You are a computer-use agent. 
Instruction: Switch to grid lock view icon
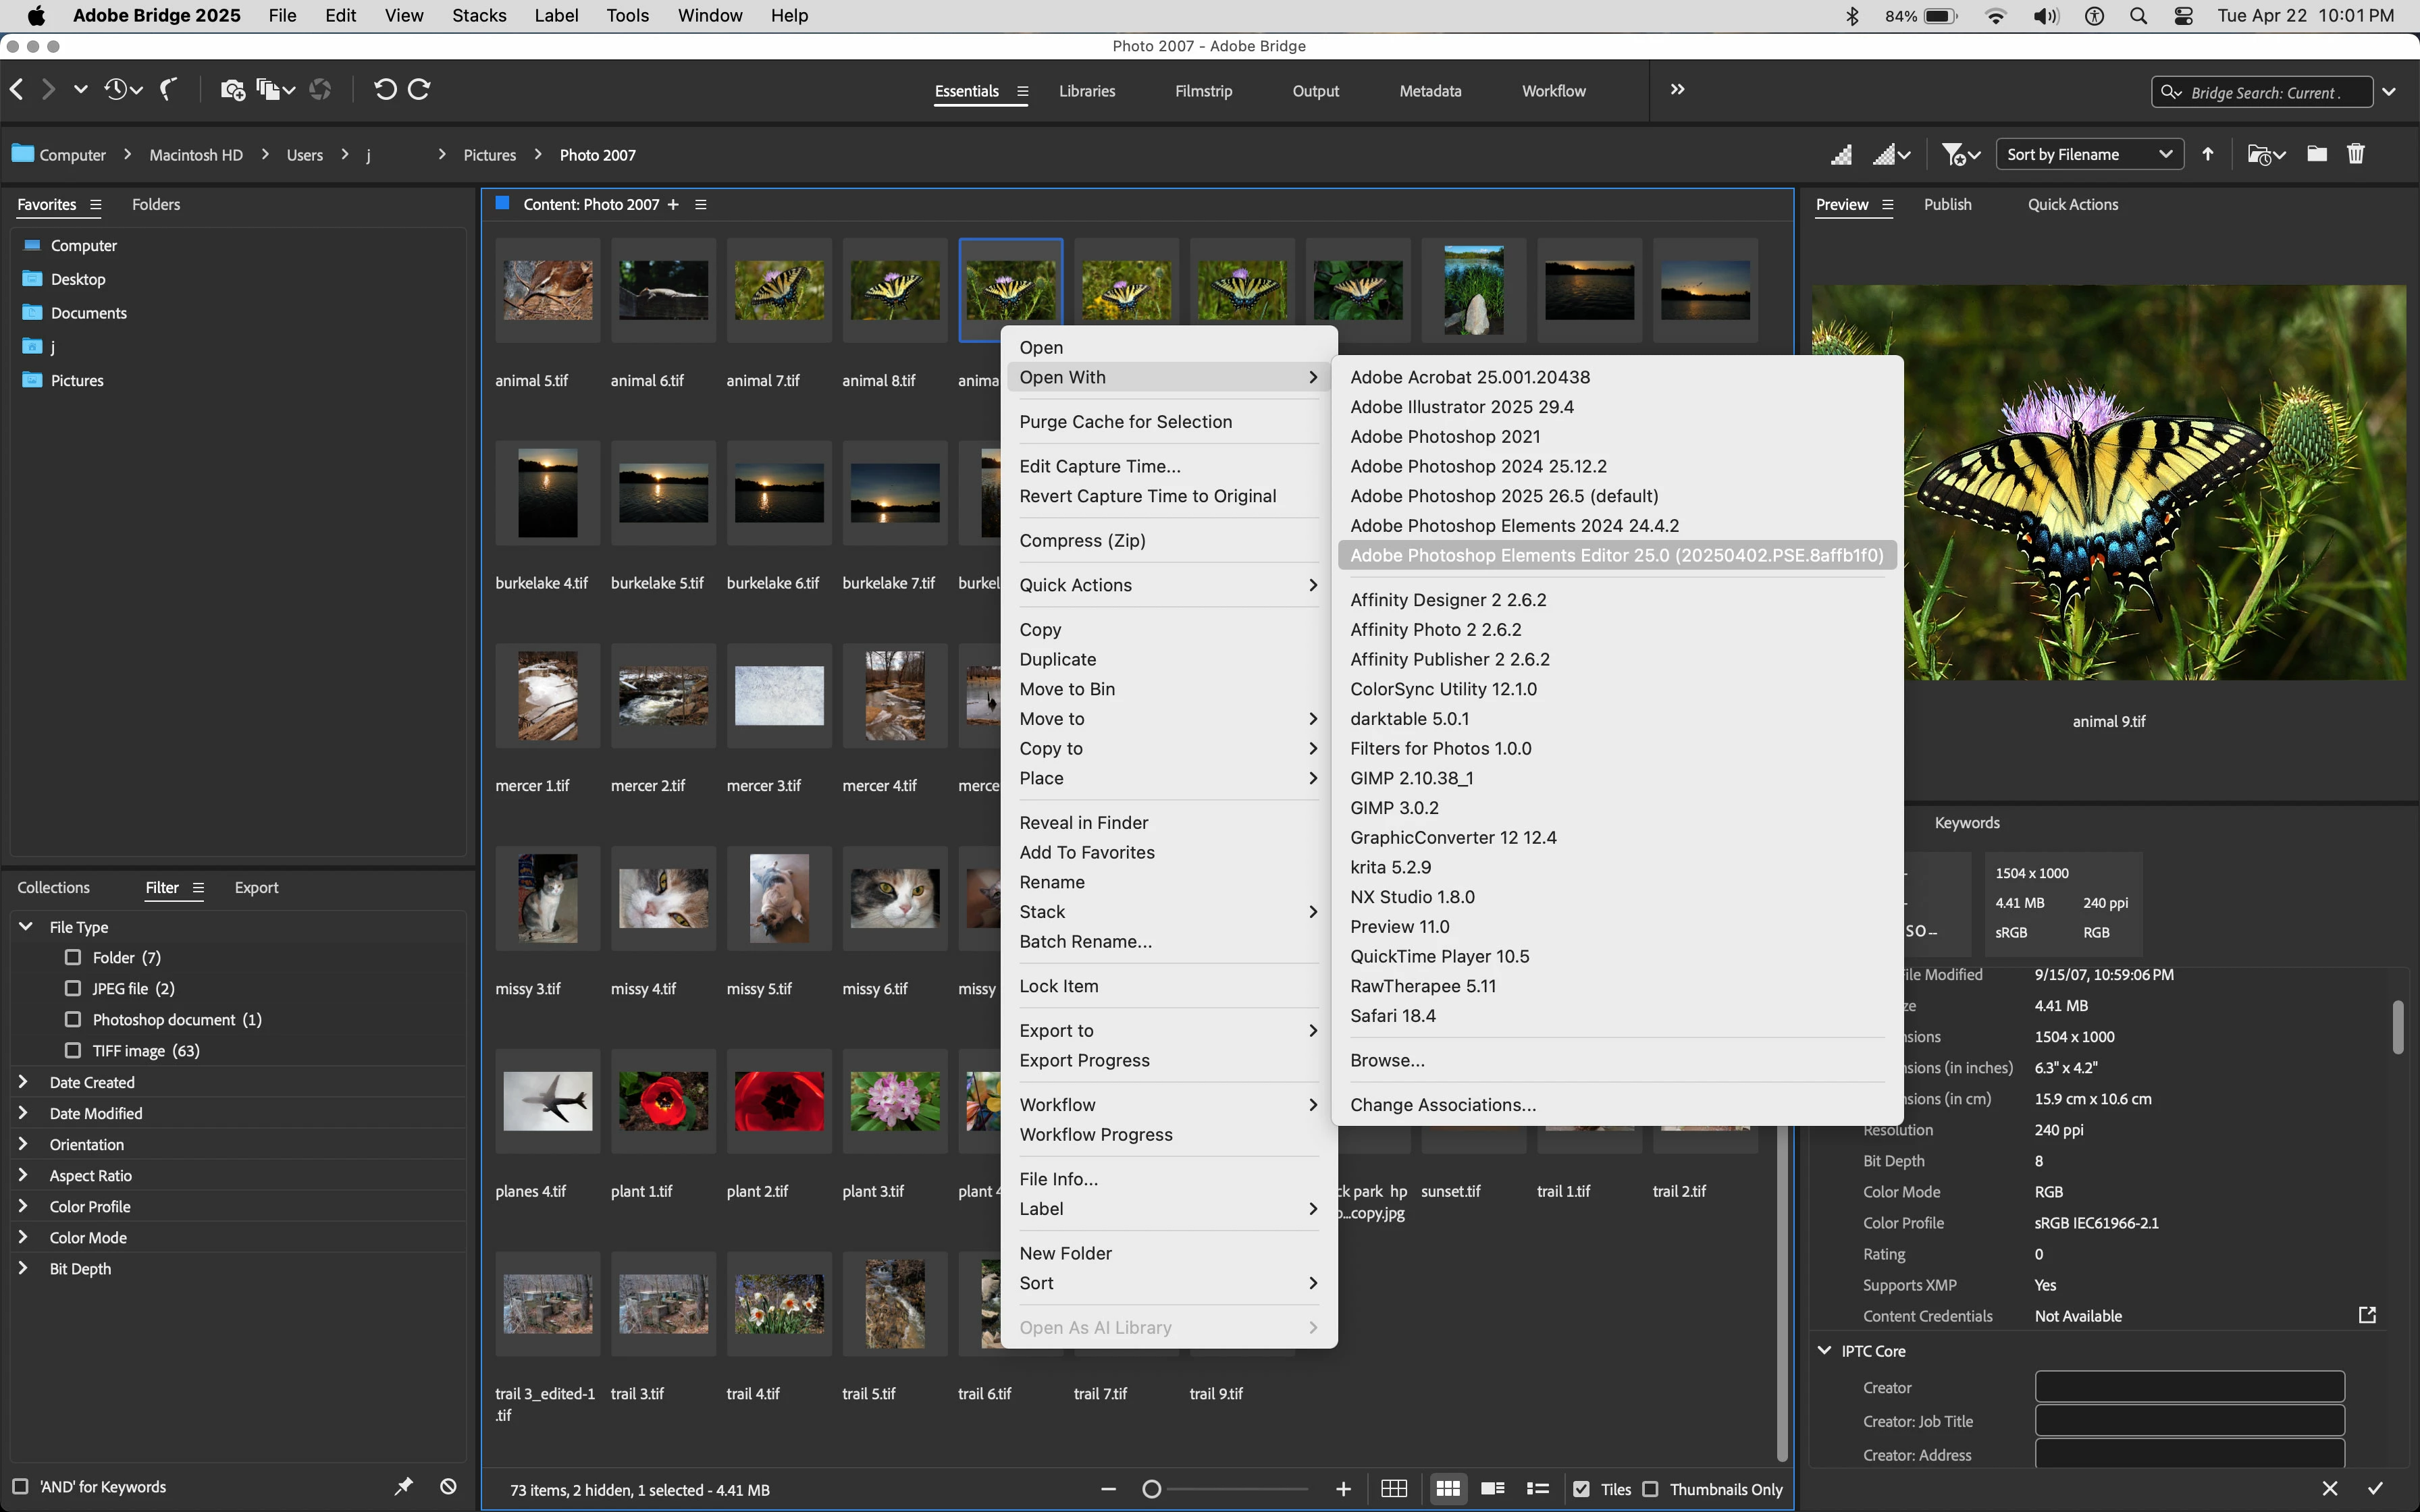(1394, 1489)
